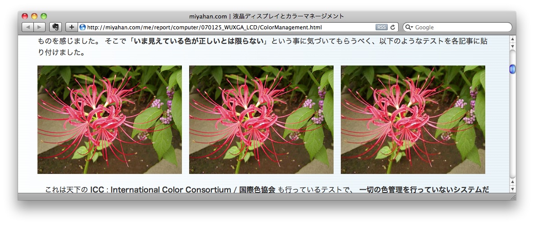This screenshot has width=534, height=225.
Task: Grab the blue vertical scrollbar thumb
Action: coord(512,69)
